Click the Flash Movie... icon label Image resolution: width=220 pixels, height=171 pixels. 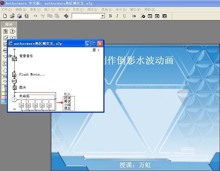coord(32,74)
